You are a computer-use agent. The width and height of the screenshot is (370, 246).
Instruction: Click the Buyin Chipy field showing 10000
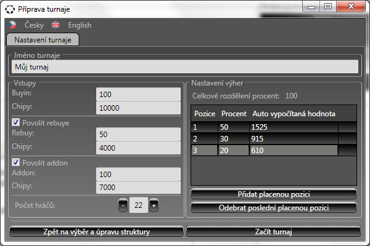138,108
